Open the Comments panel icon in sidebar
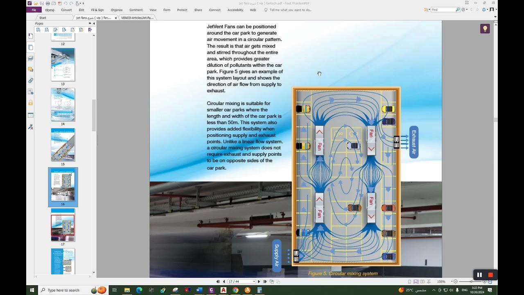 click(x=31, y=70)
